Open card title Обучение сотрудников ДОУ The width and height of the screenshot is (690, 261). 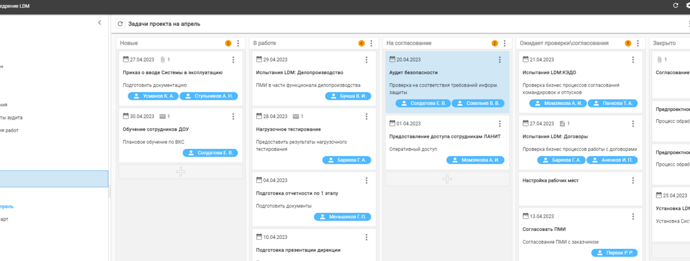pyautogui.click(x=156, y=129)
